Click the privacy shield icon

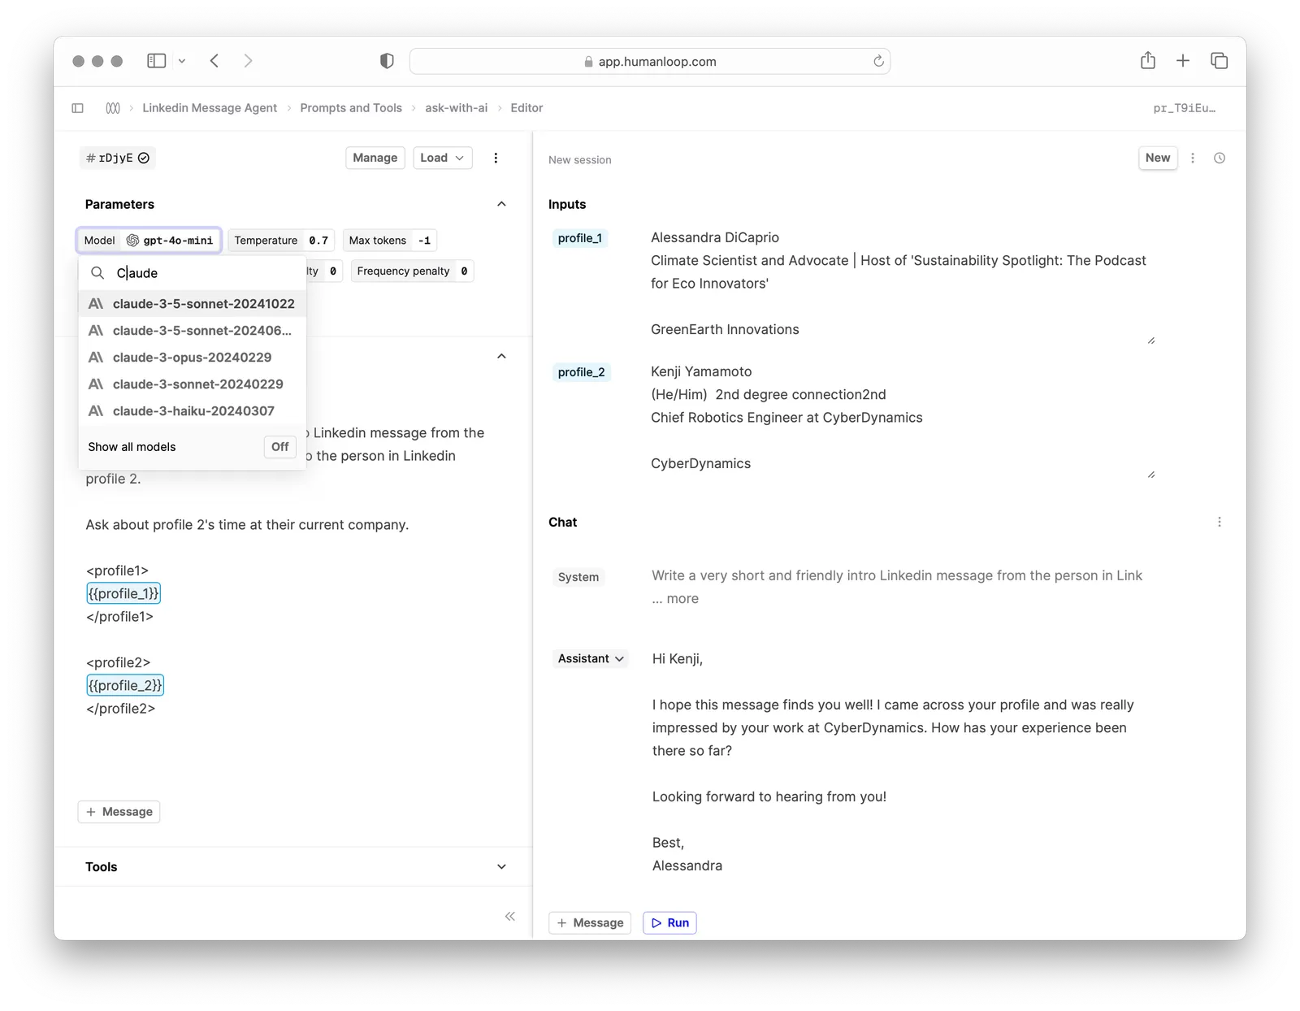pos(387,61)
